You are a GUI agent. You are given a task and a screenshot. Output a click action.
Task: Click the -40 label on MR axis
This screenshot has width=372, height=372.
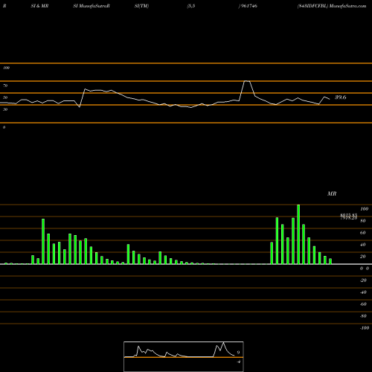(x=363, y=292)
